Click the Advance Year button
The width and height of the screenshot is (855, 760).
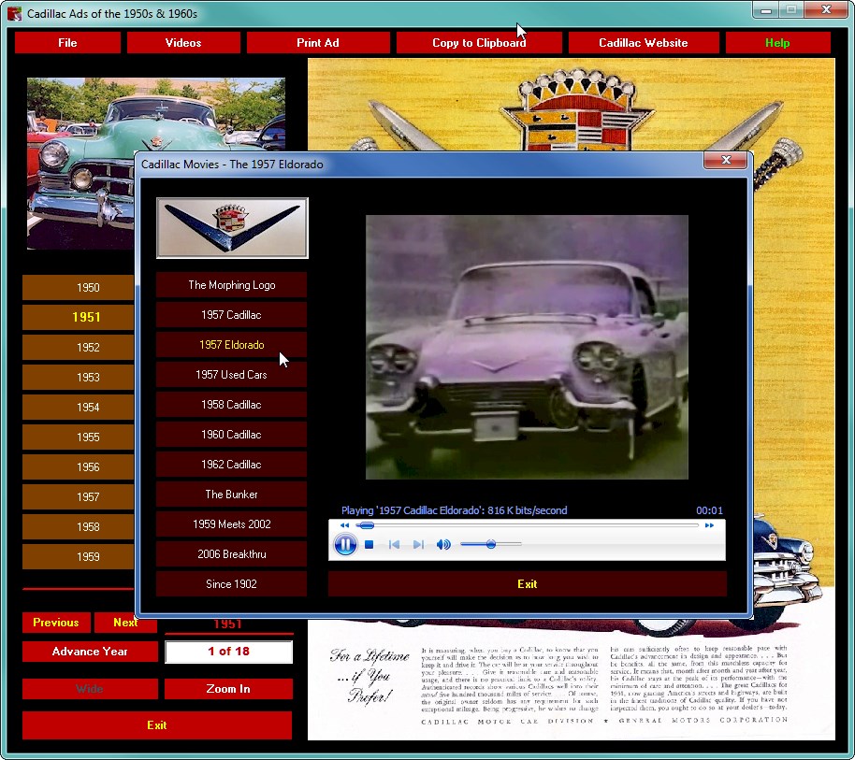pyautogui.click(x=90, y=652)
